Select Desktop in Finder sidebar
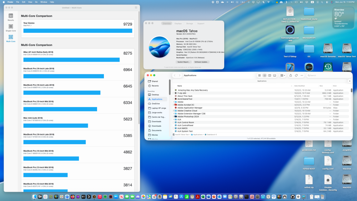This screenshot has width=357, height=201. pos(157,95)
